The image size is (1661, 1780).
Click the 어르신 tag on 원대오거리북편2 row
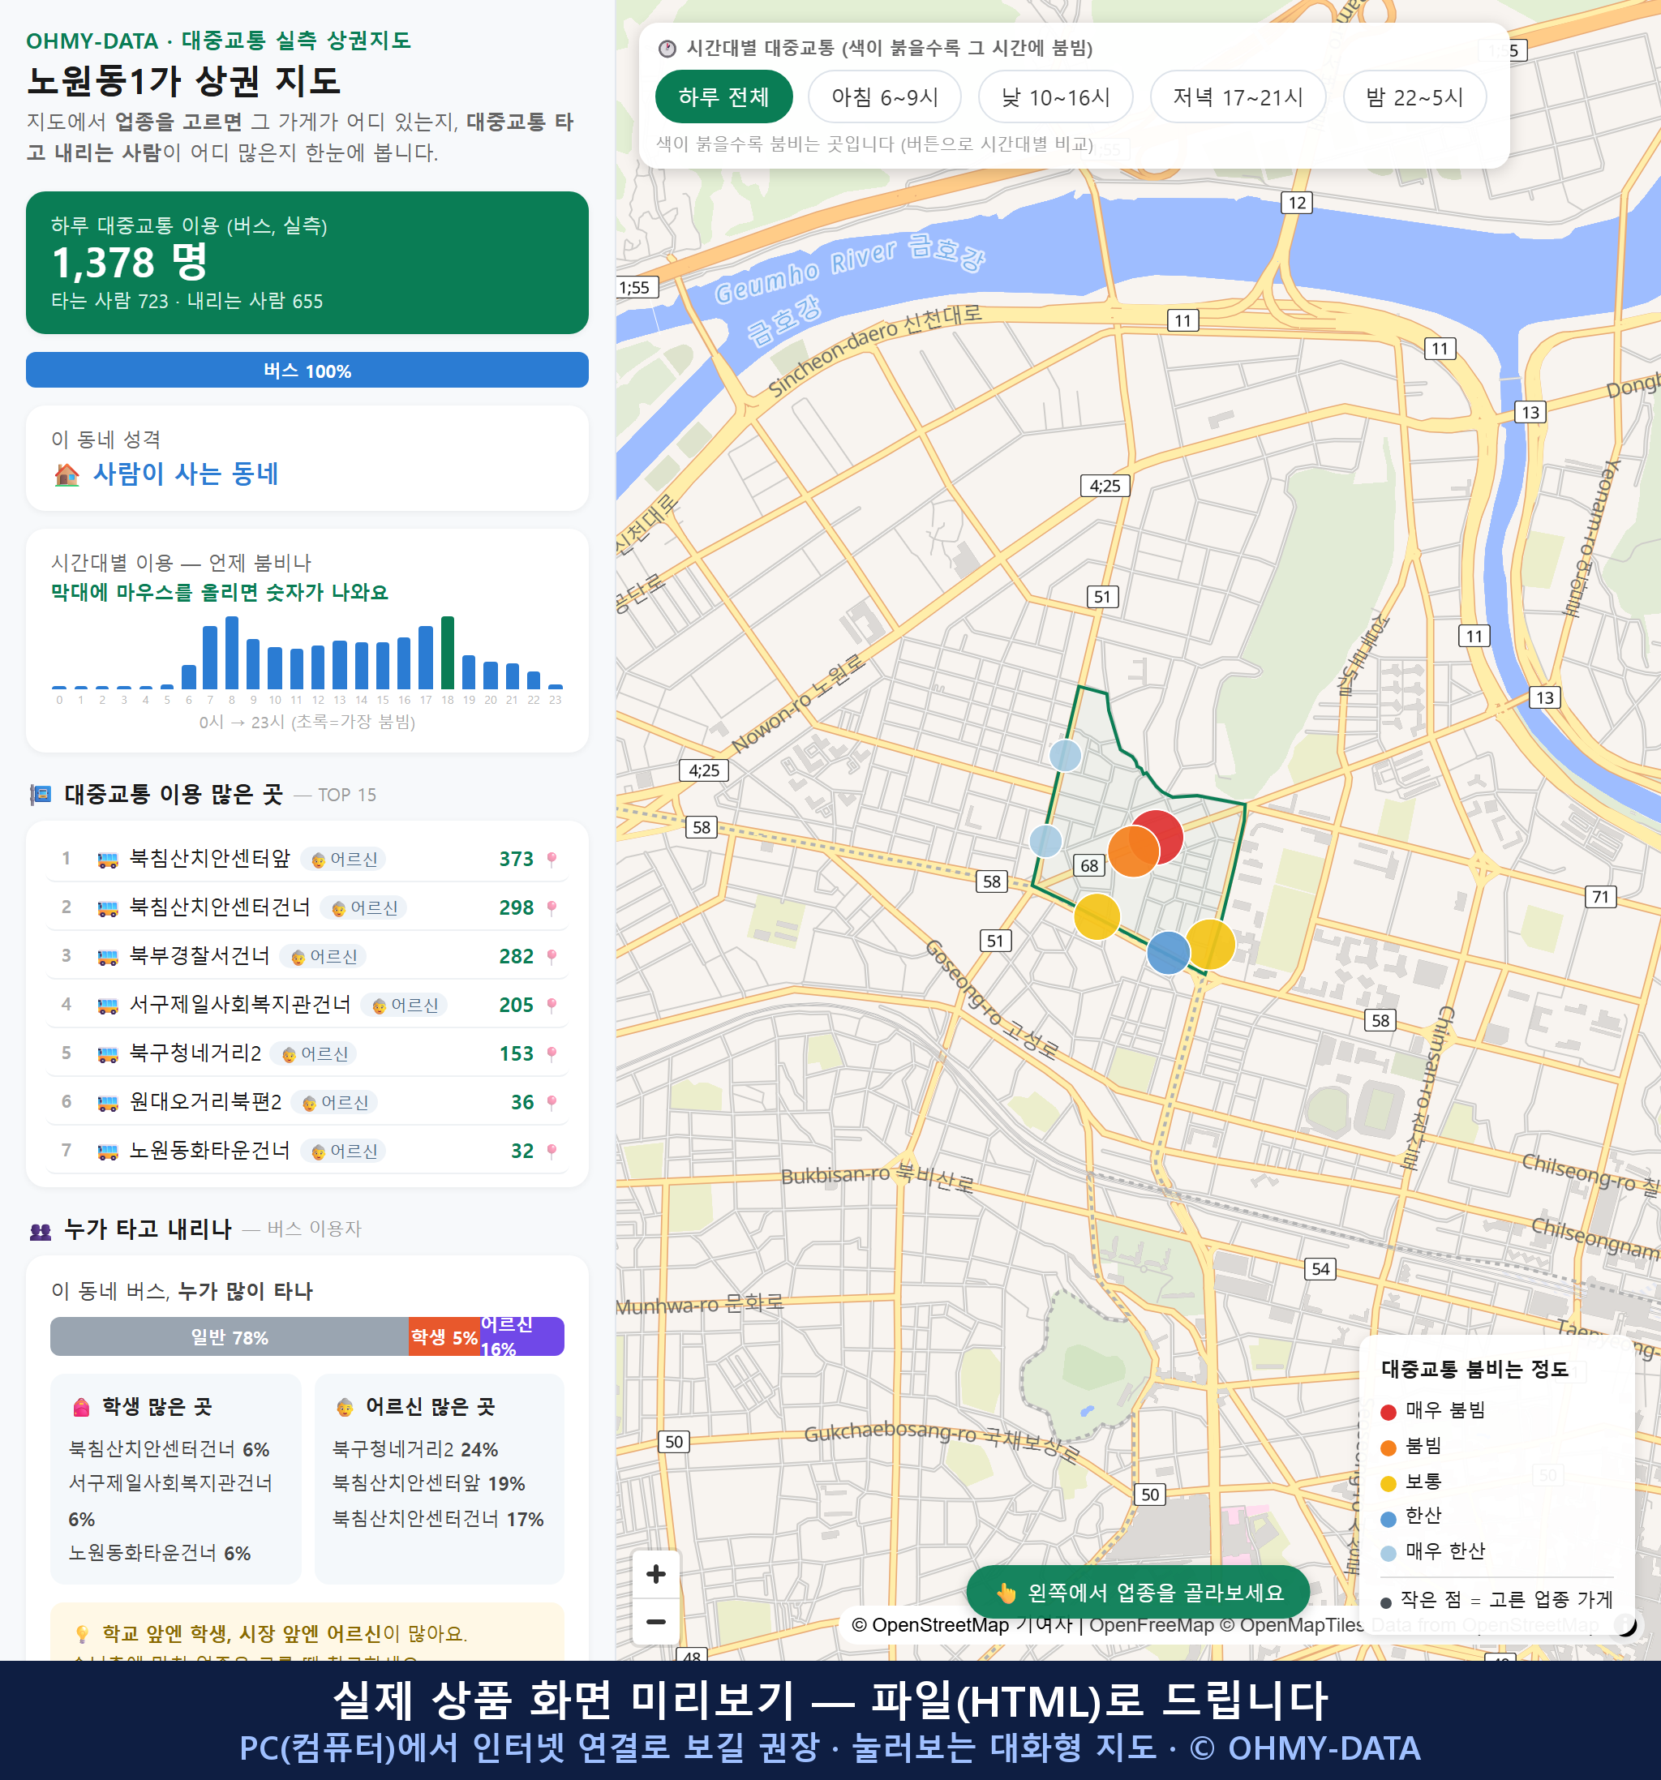tap(335, 1102)
